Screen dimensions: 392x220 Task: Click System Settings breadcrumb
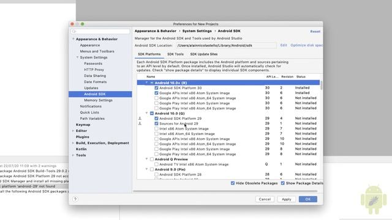(197, 31)
